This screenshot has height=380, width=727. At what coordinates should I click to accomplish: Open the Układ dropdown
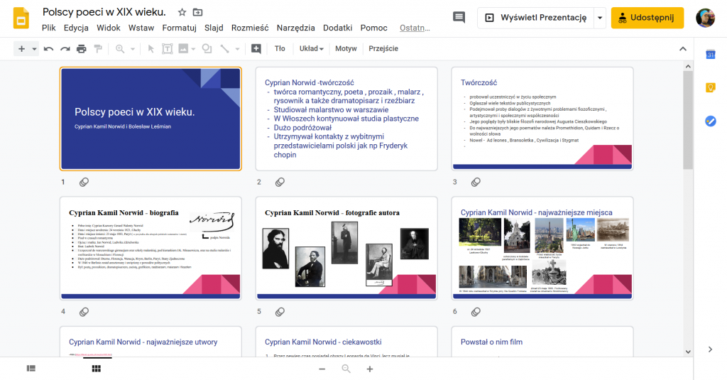[311, 49]
